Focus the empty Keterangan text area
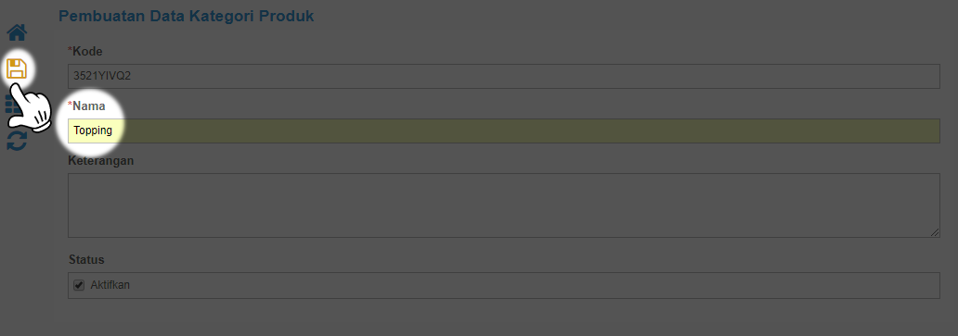 click(503, 205)
